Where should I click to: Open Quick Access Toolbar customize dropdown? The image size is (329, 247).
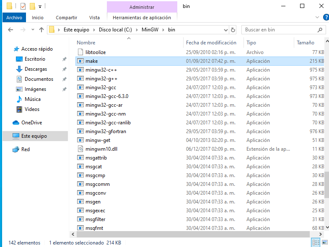40,7
